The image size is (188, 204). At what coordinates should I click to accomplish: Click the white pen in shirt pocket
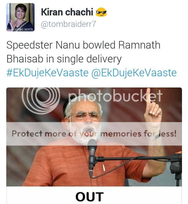coord(104,168)
